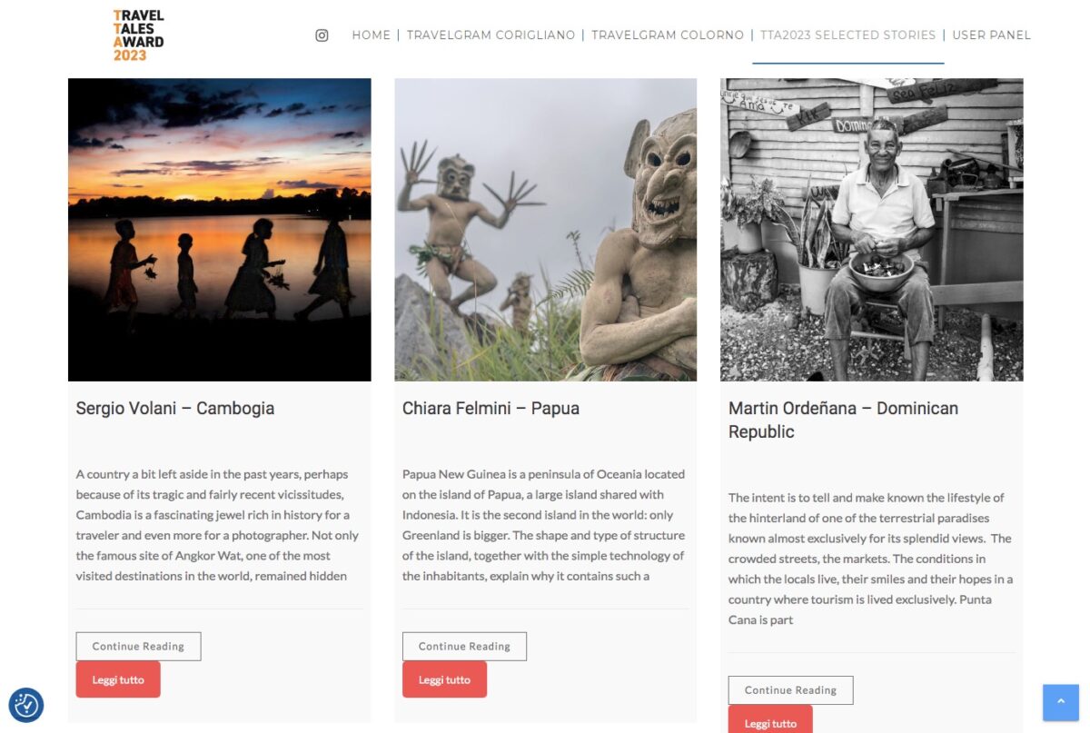Click the Cambodia sunset silhouette photo
This screenshot has height=733, width=1090.
[219, 230]
